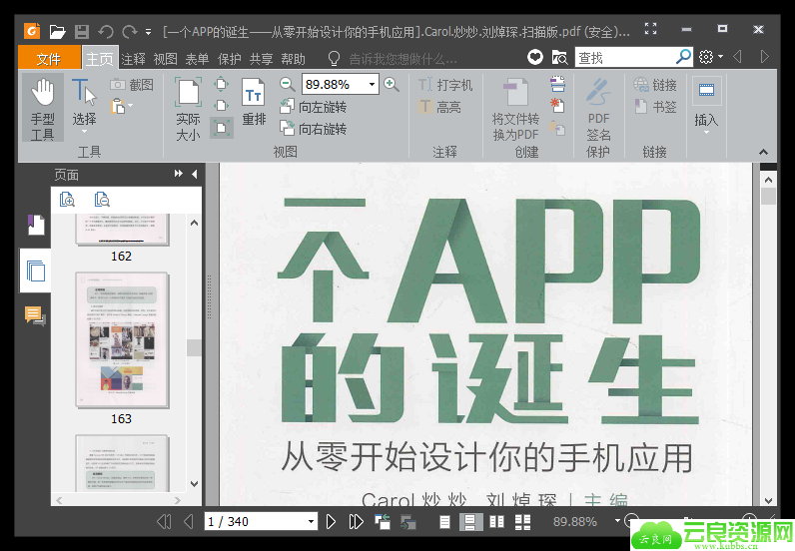Collapse the ribbon with the up chevron
The height and width of the screenshot is (551, 795).
pyautogui.click(x=763, y=152)
